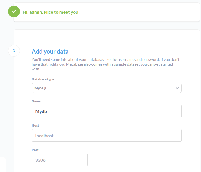The height and width of the screenshot is (172, 201).
Task: Click the '3306' placeholder text
Action: tap(40, 160)
